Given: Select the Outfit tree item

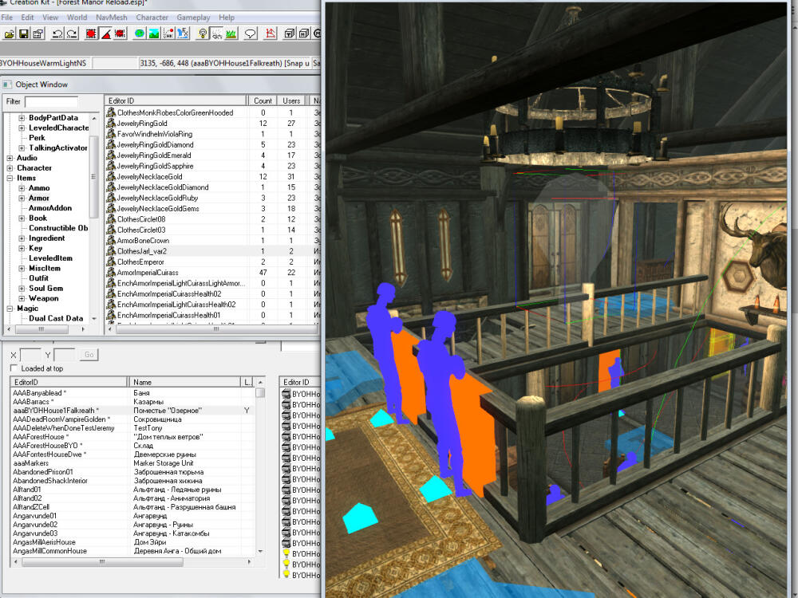Looking at the screenshot, I should click(38, 278).
